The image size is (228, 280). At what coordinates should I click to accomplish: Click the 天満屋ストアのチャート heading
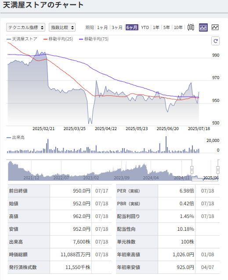click(43, 5)
